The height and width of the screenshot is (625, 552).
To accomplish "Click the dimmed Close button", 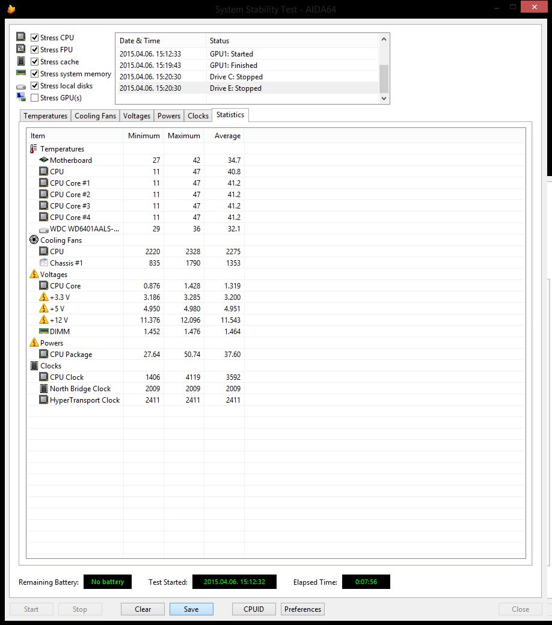I will (x=520, y=609).
